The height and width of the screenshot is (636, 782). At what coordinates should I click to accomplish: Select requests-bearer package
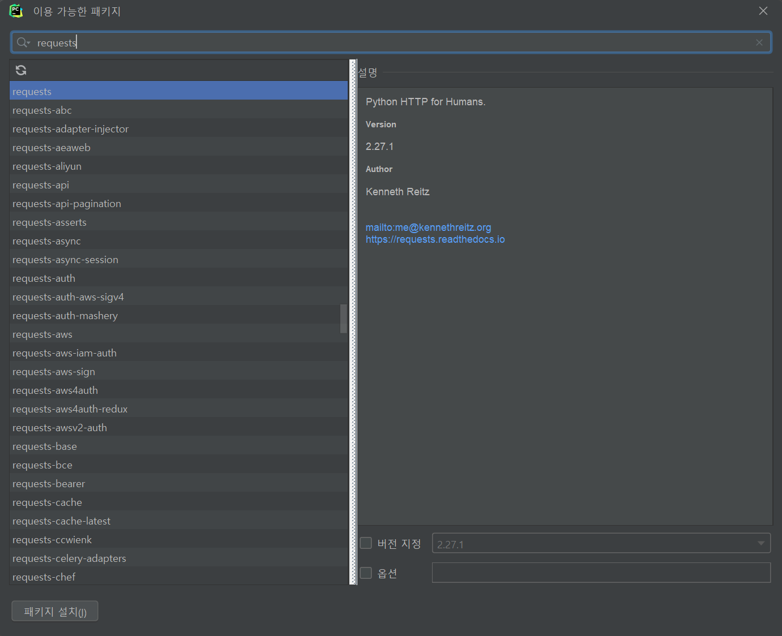178,484
